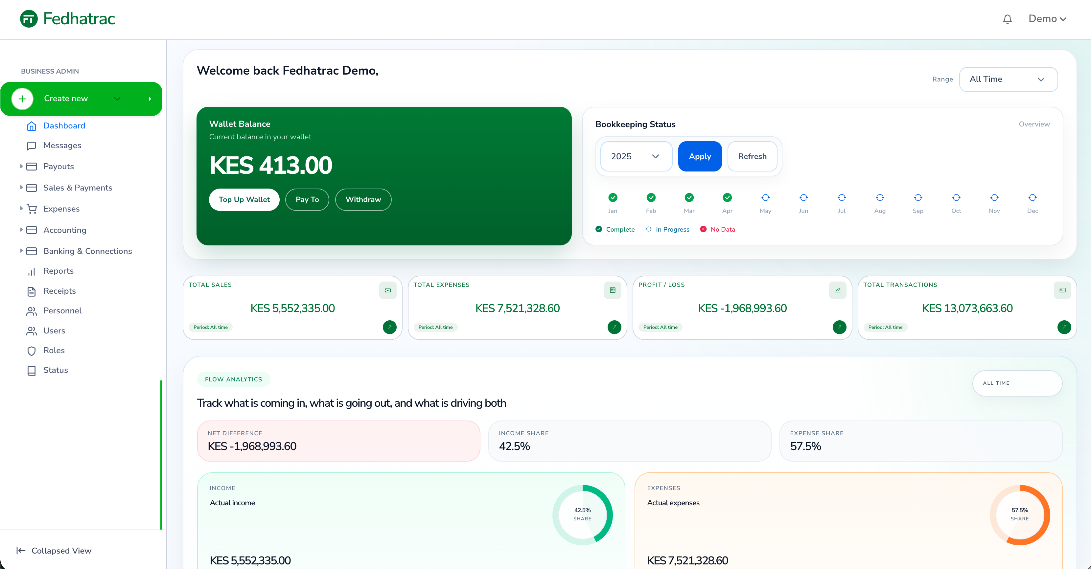Click the Dashboard home icon
The height and width of the screenshot is (569, 1091).
point(31,126)
